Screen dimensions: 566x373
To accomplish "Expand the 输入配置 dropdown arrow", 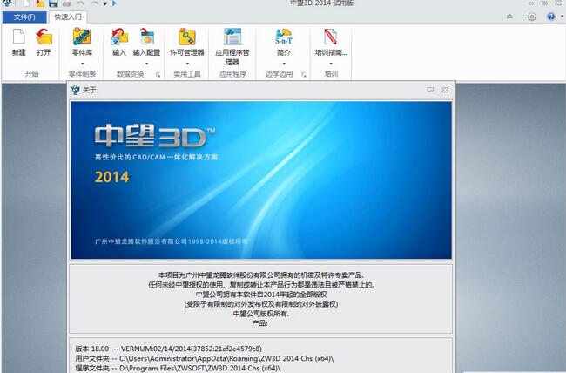I will 146,64.
